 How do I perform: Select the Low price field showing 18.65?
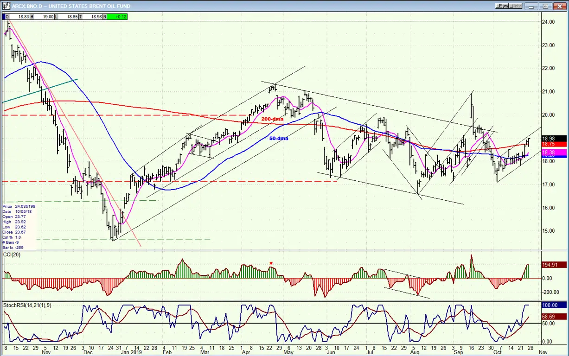click(x=66, y=17)
